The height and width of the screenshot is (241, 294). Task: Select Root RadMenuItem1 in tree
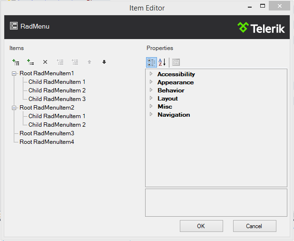(47, 73)
